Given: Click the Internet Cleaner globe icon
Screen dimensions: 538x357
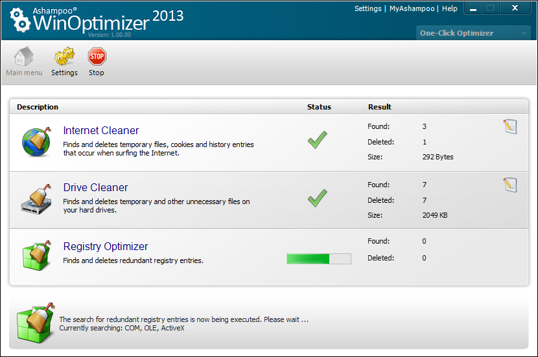Looking at the screenshot, I should [36, 142].
